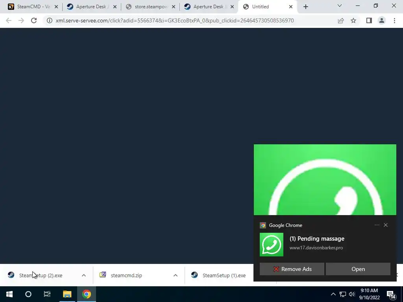Open the tab search dropdown arrow
403x302 pixels.
click(340, 6)
